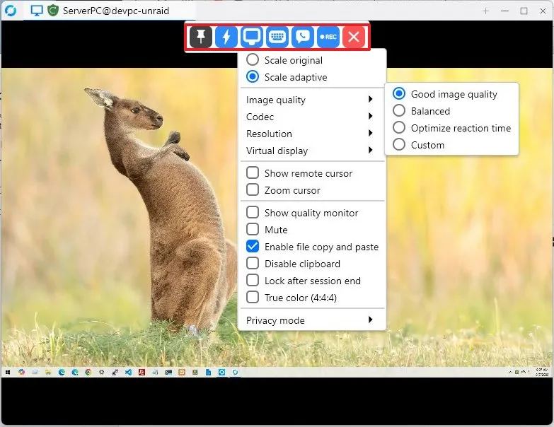Select Optimize reaction time option

[452, 128]
